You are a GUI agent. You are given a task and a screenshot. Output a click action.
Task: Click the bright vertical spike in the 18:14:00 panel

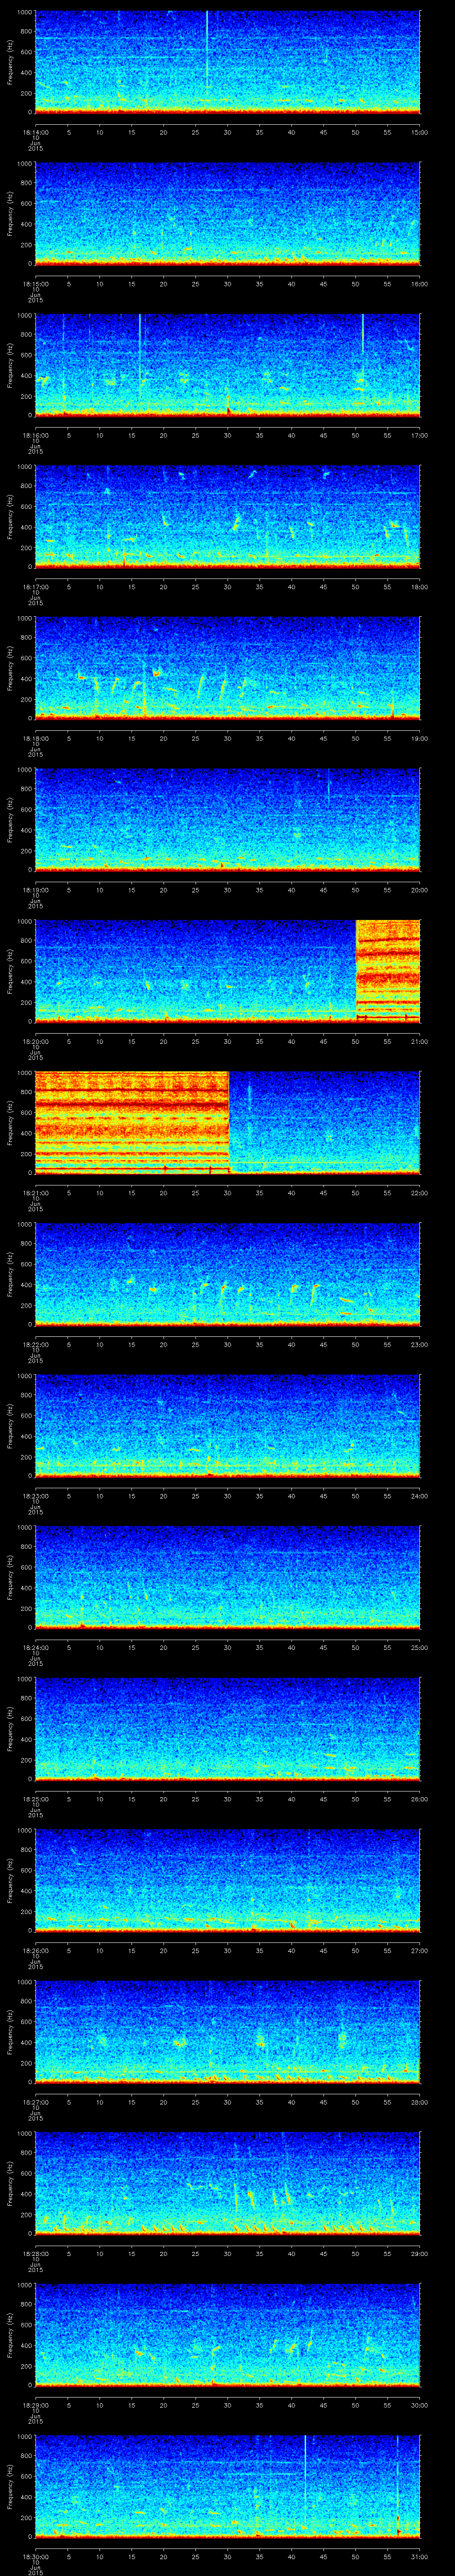click(x=207, y=50)
